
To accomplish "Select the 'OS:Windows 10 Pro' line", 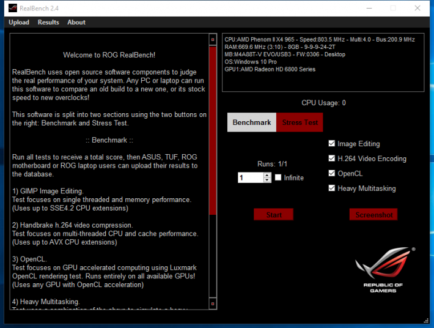I will tap(251, 62).
